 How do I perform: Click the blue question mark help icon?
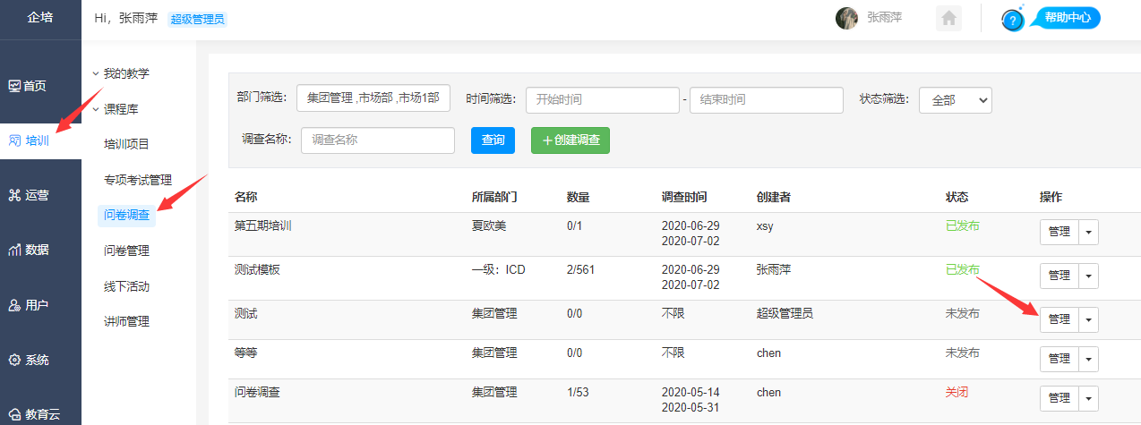point(1012,20)
